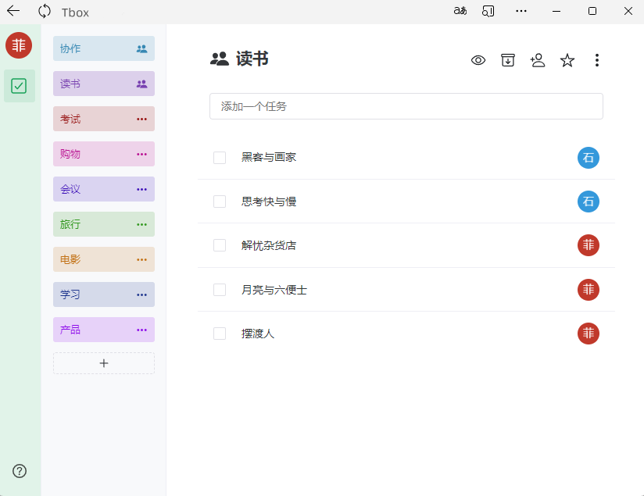Select the 电影 list in sidebar
Image resolution: width=644 pixels, height=496 pixels.
click(94, 259)
